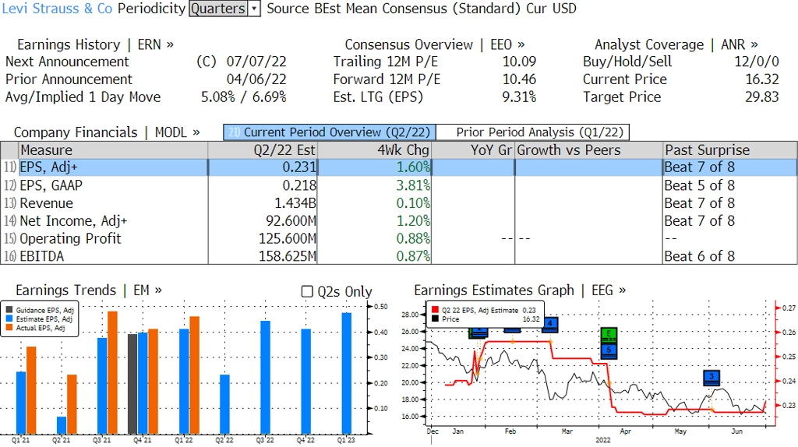Switch to Current Period Overview (Q2/22) tab
Image resolution: width=798 pixels, height=447 pixels.
(330, 132)
